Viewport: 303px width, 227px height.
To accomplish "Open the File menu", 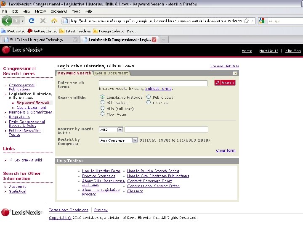I will 5,11.
